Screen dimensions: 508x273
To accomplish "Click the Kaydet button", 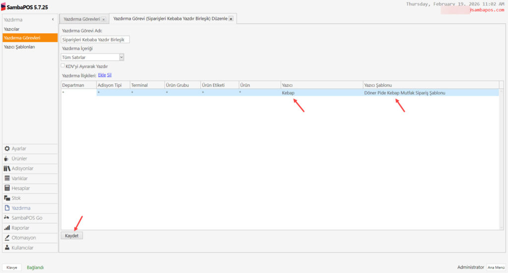I will pos(72,236).
